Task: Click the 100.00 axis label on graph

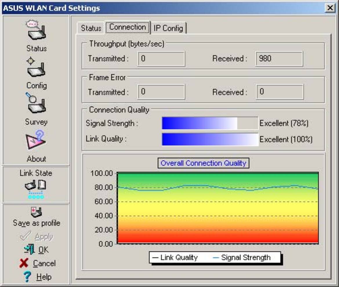Action: (101, 173)
